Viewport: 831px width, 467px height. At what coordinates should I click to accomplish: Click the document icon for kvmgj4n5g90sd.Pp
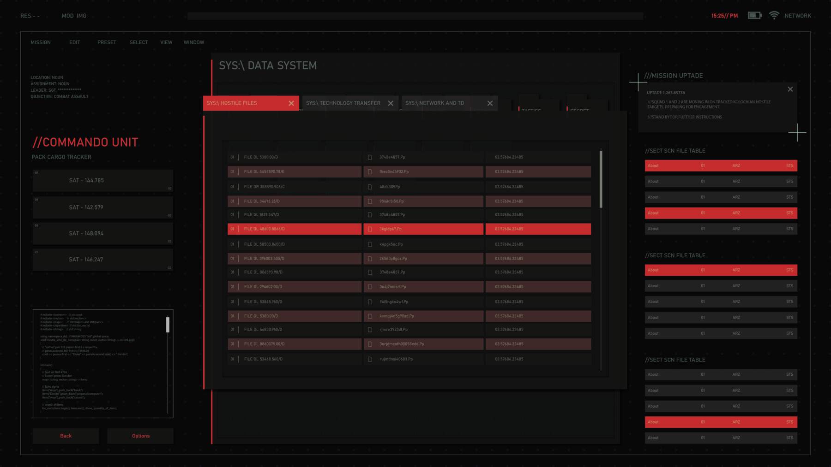[x=370, y=316]
